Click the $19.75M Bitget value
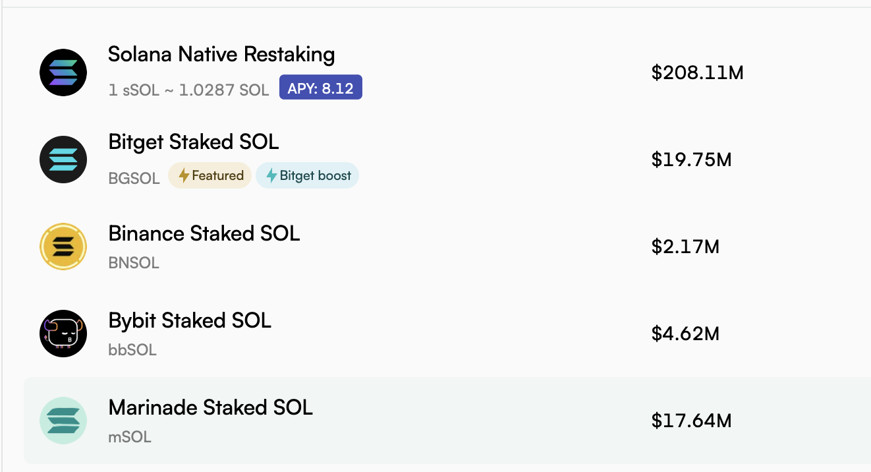This screenshot has height=472, width=871. [x=692, y=160]
